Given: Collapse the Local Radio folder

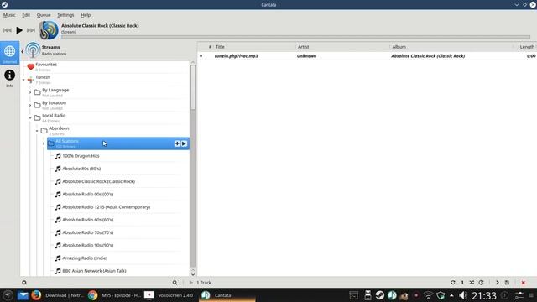Looking at the screenshot, I should tap(30, 118).
